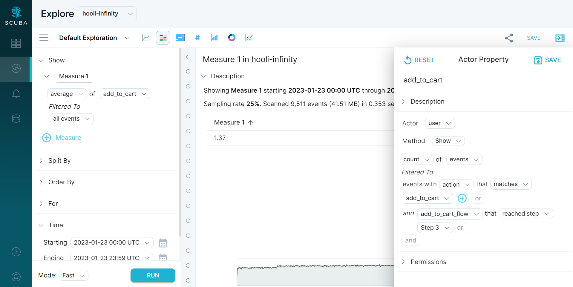Image resolution: width=573 pixels, height=287 pixels.
Task: Open the action property dropdown
Action: click(456, 185)
